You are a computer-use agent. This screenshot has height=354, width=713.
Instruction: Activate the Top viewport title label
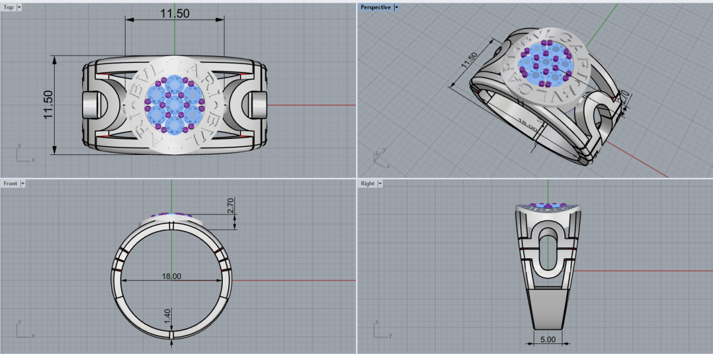9,7
